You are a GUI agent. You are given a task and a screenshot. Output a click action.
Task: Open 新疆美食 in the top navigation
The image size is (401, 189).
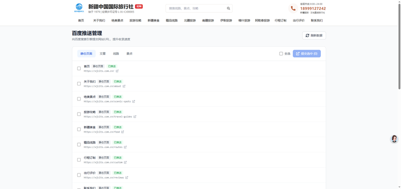(x=153, y=20)
